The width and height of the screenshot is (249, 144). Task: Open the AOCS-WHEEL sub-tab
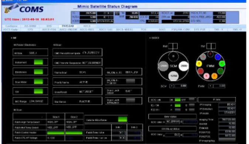[x=124, y=29]
